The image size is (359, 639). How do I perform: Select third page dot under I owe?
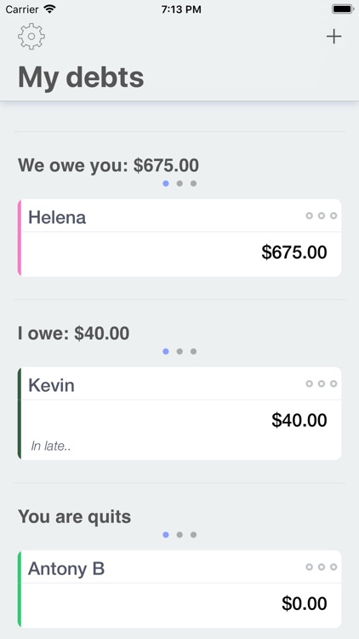click(x=193, y=351)
